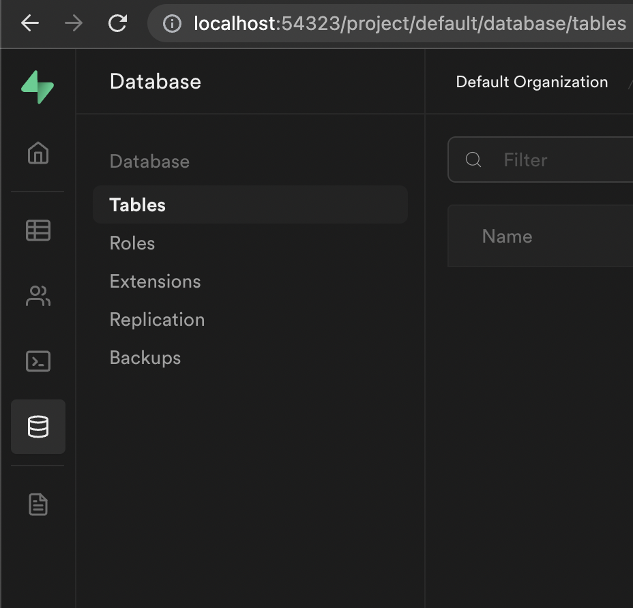Open the Backups page

click(x=145, y=357)
